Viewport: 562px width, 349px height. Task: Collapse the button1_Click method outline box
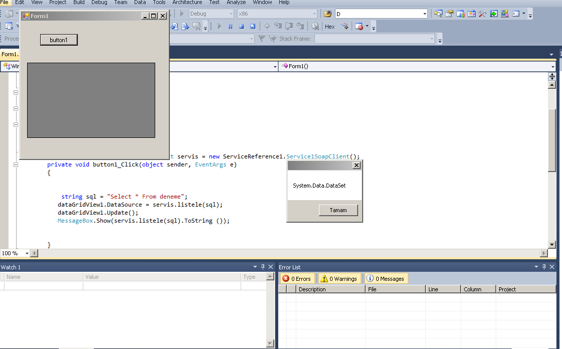click(16, 164)
